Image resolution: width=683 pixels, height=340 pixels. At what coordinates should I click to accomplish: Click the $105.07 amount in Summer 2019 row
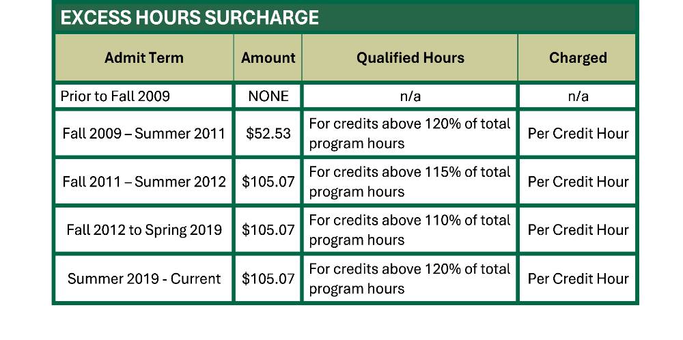click(x=268, y=279)
